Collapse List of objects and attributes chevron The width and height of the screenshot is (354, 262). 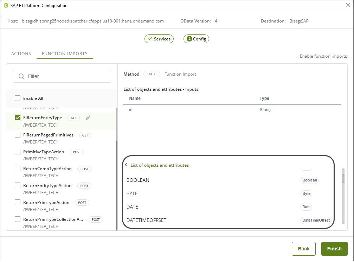coord(126,165)
